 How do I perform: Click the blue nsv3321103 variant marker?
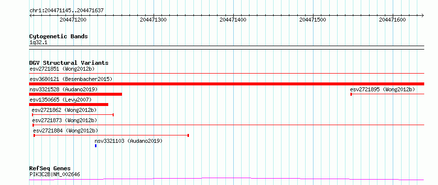(x=96, y=146)
